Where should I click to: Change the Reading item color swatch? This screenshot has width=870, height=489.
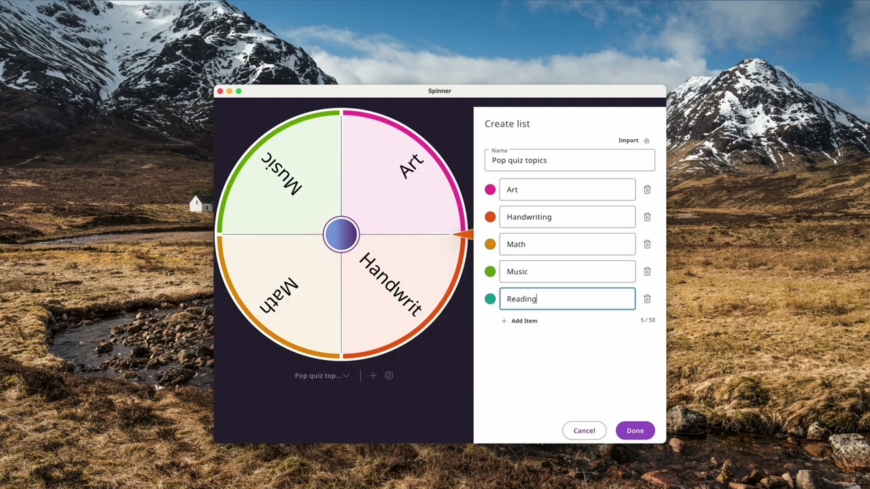(490, 298)
